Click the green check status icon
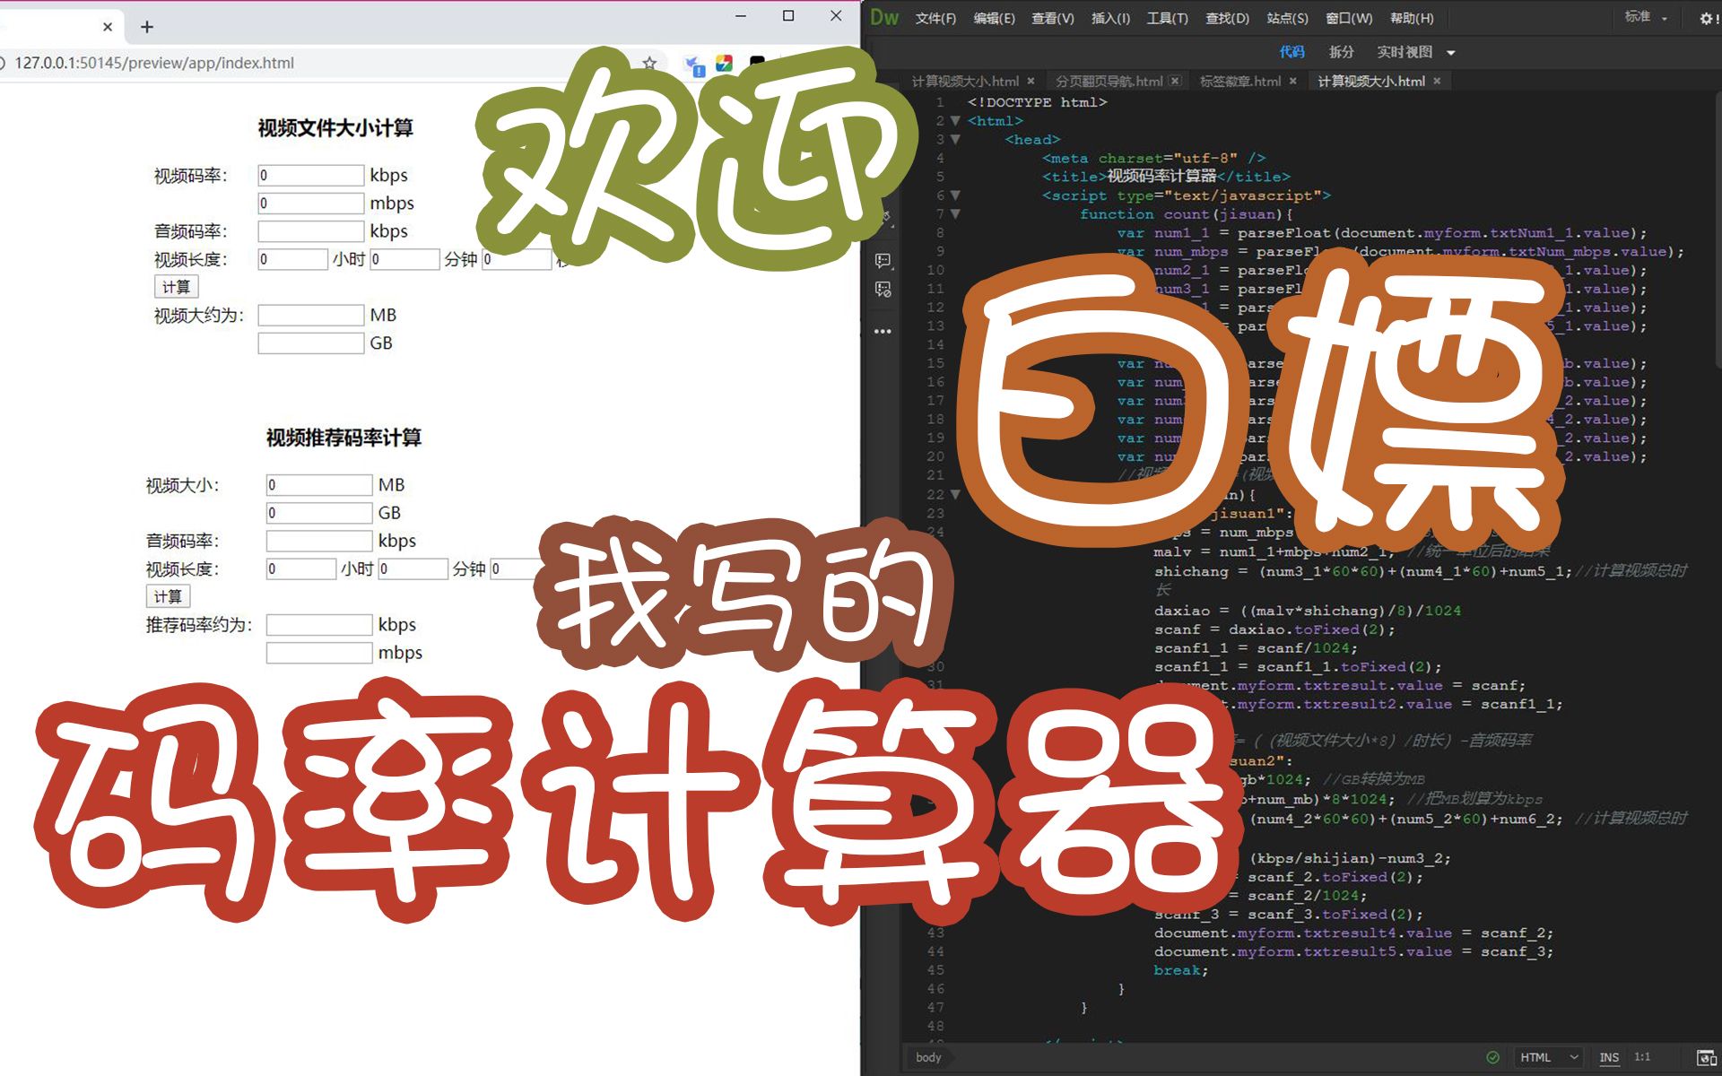The image size is (1722, 1076). [x=1492, y=1057]
